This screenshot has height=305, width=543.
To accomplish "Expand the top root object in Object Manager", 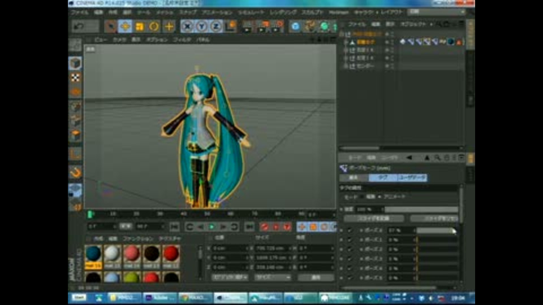I will tap(342, 34).
